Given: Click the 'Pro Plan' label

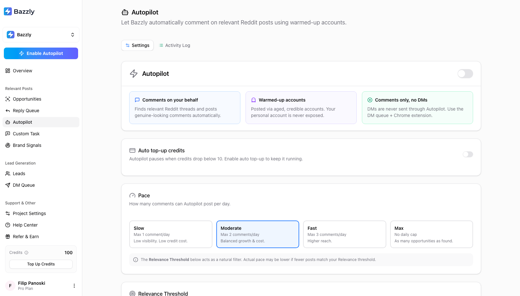Looking at the screenshot, I should (x=25, y=289).
